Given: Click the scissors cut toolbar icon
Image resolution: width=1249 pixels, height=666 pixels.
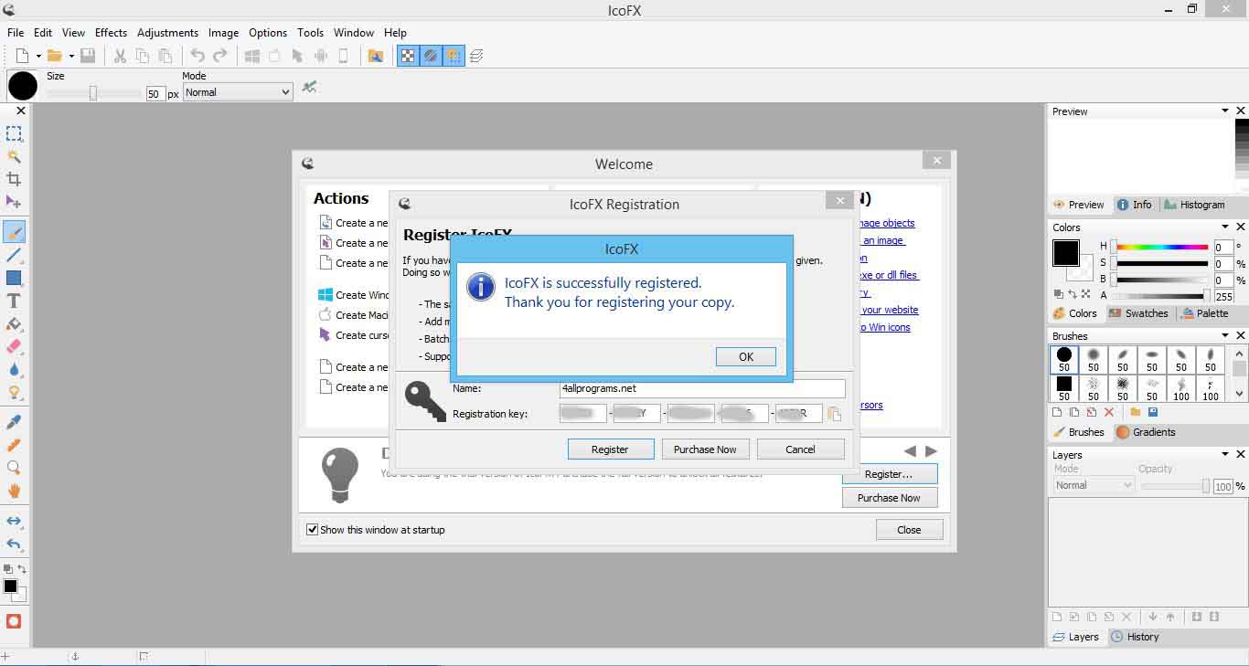Looking at the screenshot, I should click(x=120, y=56).
